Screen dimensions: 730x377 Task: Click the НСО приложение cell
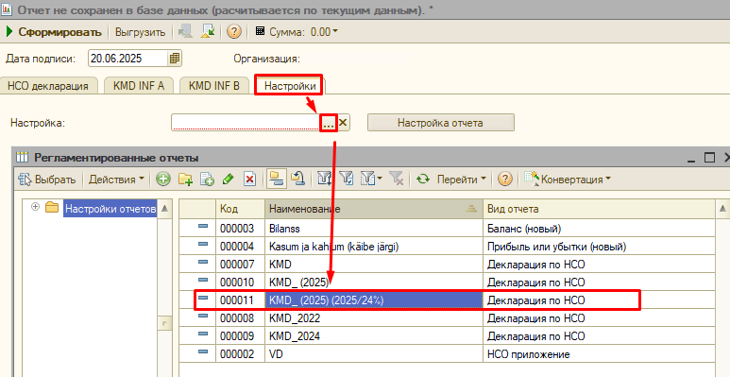[599, 354]
